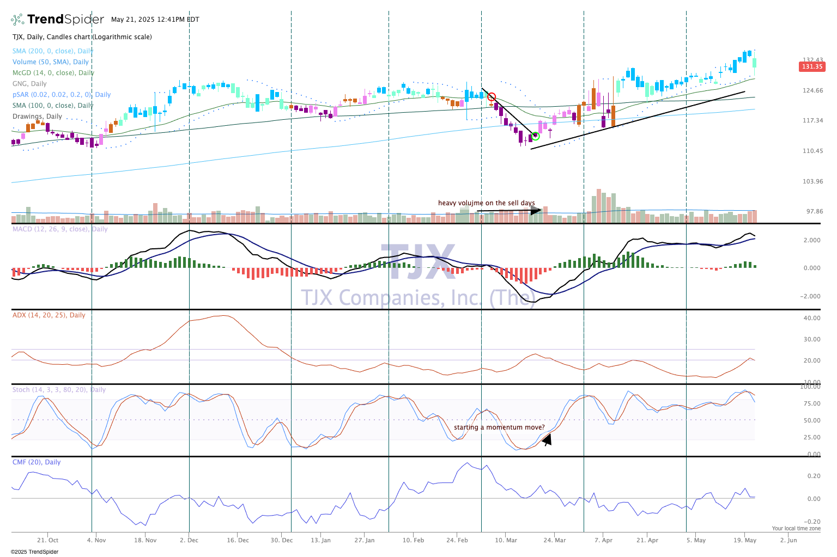
Task: Click the green circle marker at the March low
Action: point(535,136)
